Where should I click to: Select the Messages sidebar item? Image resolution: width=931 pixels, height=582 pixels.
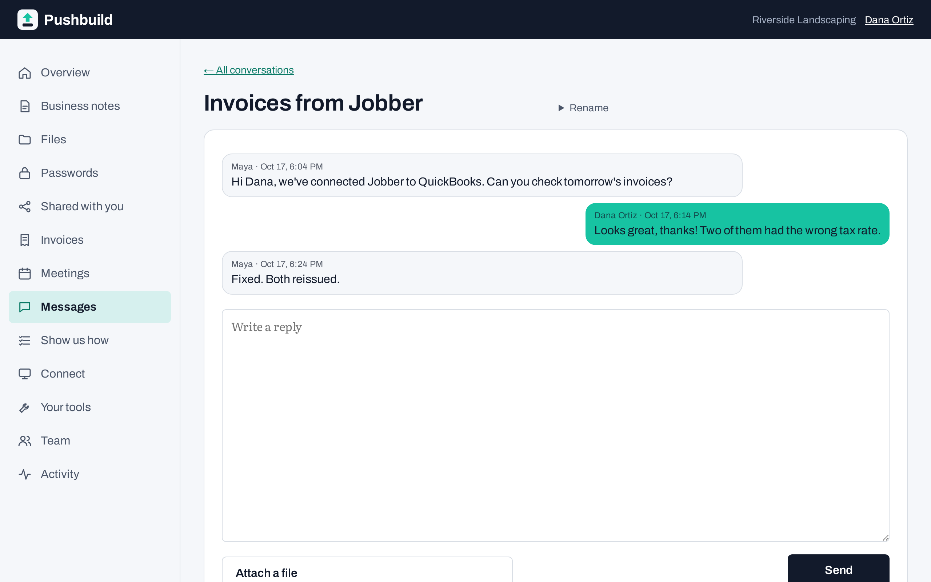pyautogui.click(x=89, y=307)
